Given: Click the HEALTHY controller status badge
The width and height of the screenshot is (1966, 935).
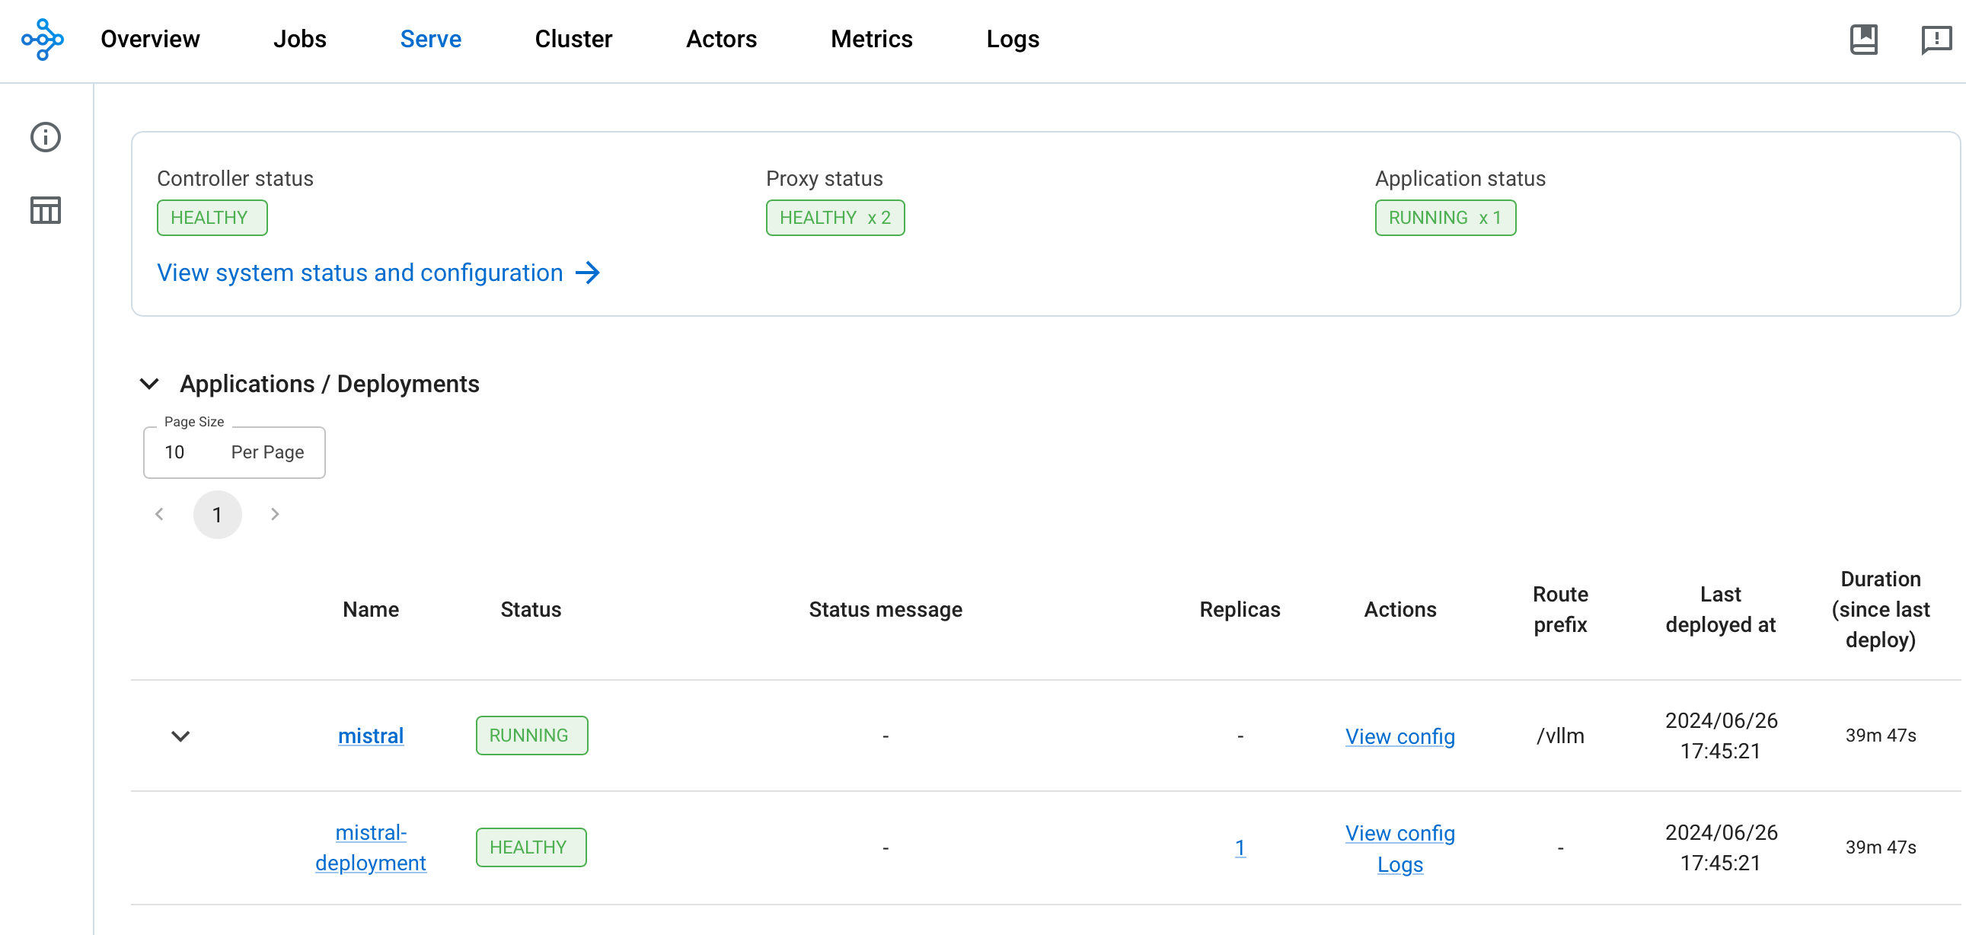Looking at the screenshot, I should point(211,217).
